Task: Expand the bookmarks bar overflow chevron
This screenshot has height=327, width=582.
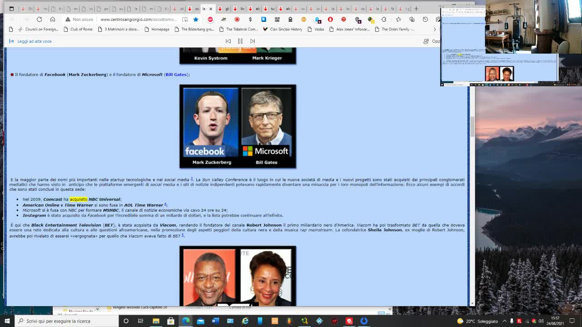Action: tap(435, 29)
